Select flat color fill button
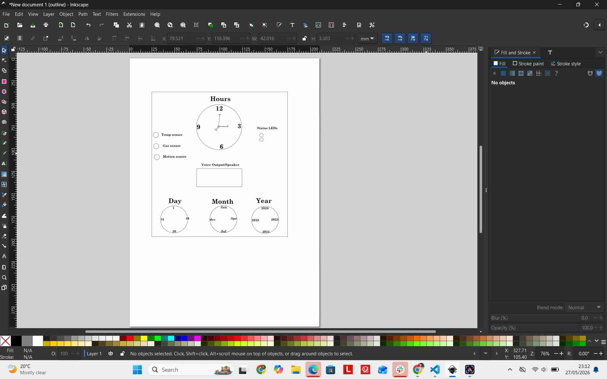The height and width of the screenshot is (379, 607). (503, 73)
